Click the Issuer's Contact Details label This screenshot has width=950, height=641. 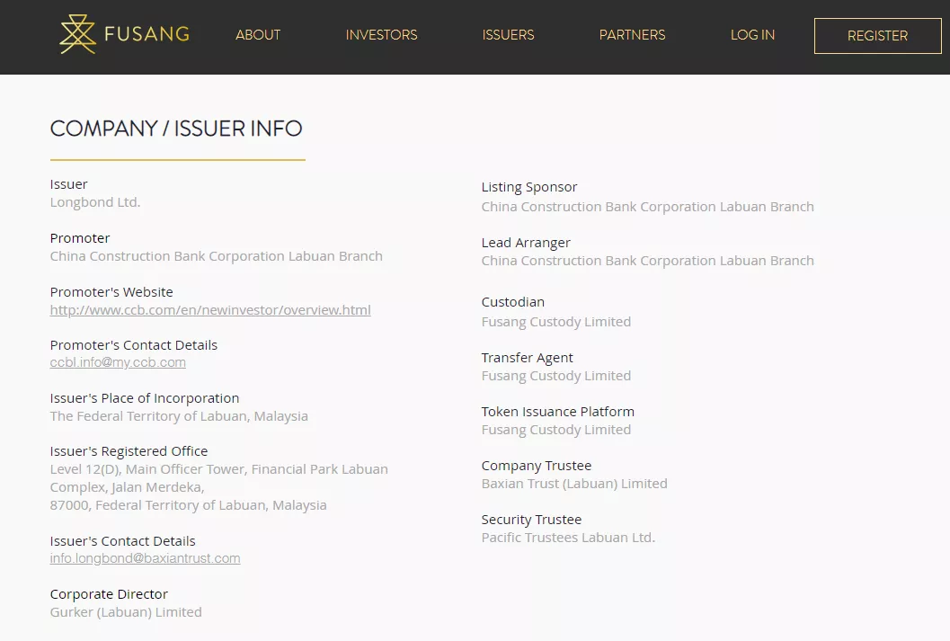click(x=122, y=541)
